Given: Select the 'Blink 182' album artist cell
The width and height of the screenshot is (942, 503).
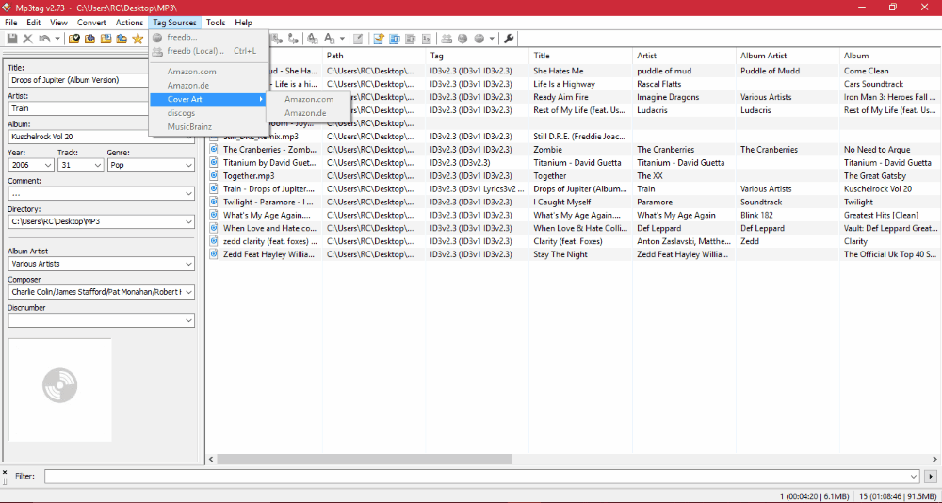Looking at the screenshot, I should [788, 215].
